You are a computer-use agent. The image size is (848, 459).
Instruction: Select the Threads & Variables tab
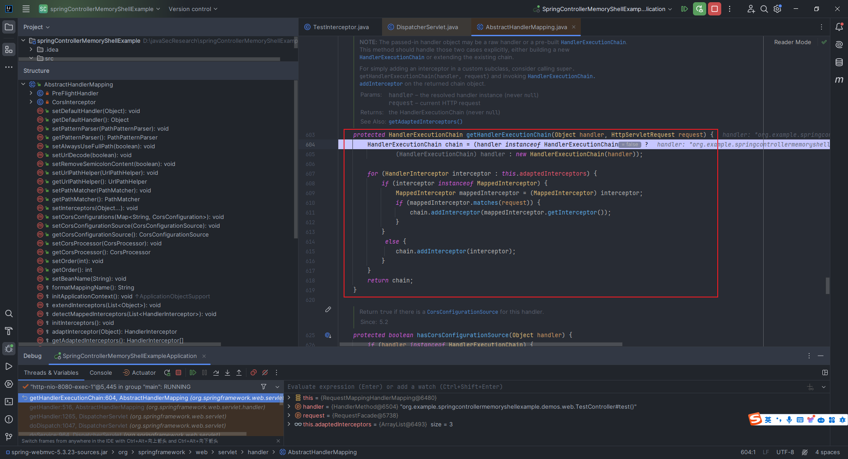point(51,373)
